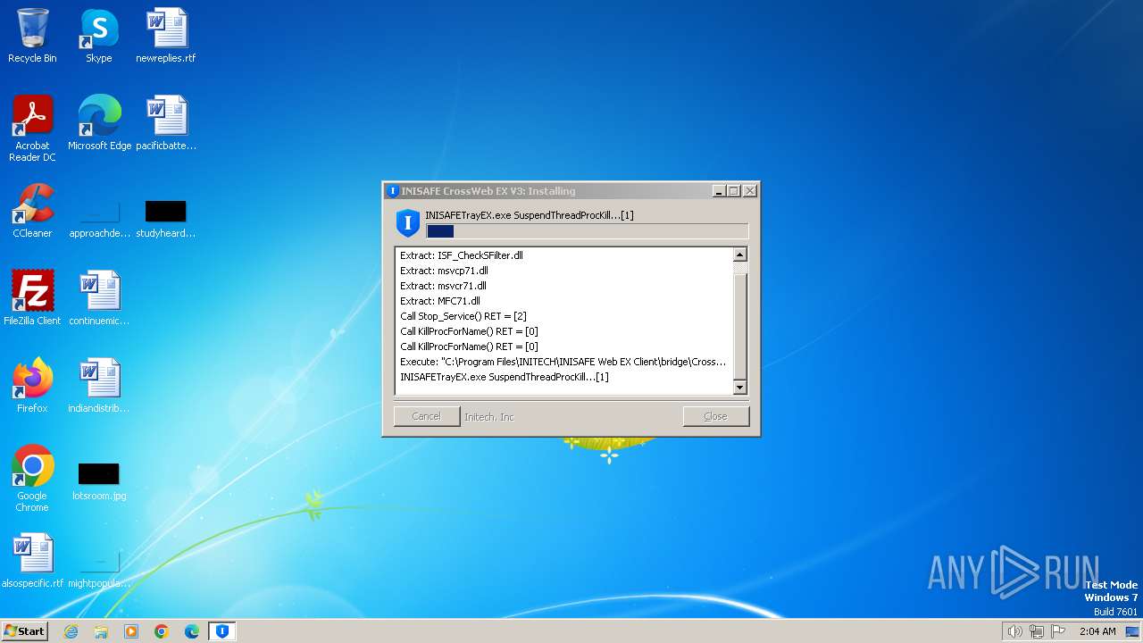Maximize the INISAFE CrossWeb EX installer window
Image resolution: width=1143 pixels, height=643 pixels.
[734, 191]
